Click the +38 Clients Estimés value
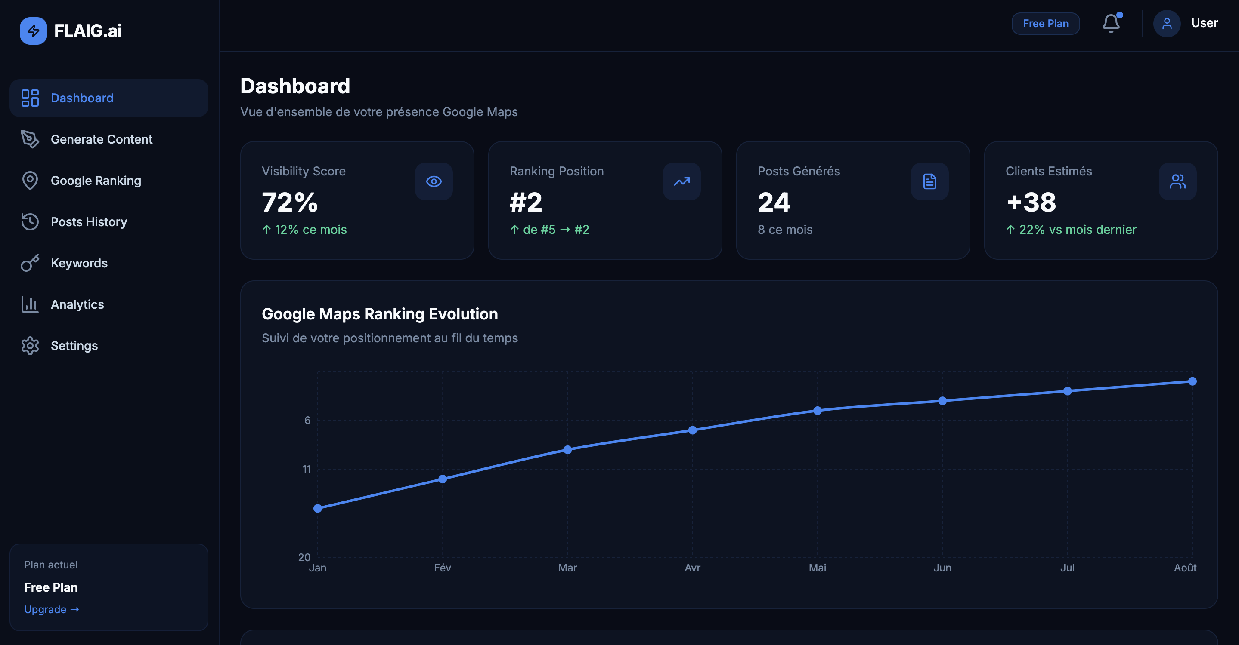 pyautogui.click(x=1031, y=202)
